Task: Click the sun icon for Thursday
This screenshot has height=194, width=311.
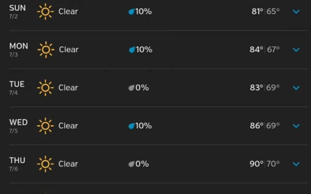Action: (45, 164)
